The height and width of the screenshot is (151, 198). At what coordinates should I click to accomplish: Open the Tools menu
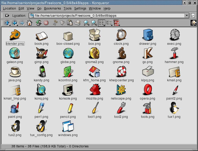(x=68, y=8)
